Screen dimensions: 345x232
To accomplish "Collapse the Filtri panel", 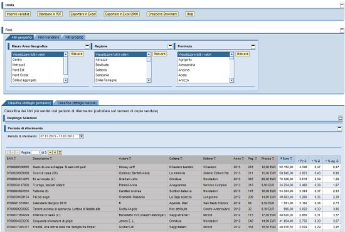I will pyautogui.click(x=342, y=30).
